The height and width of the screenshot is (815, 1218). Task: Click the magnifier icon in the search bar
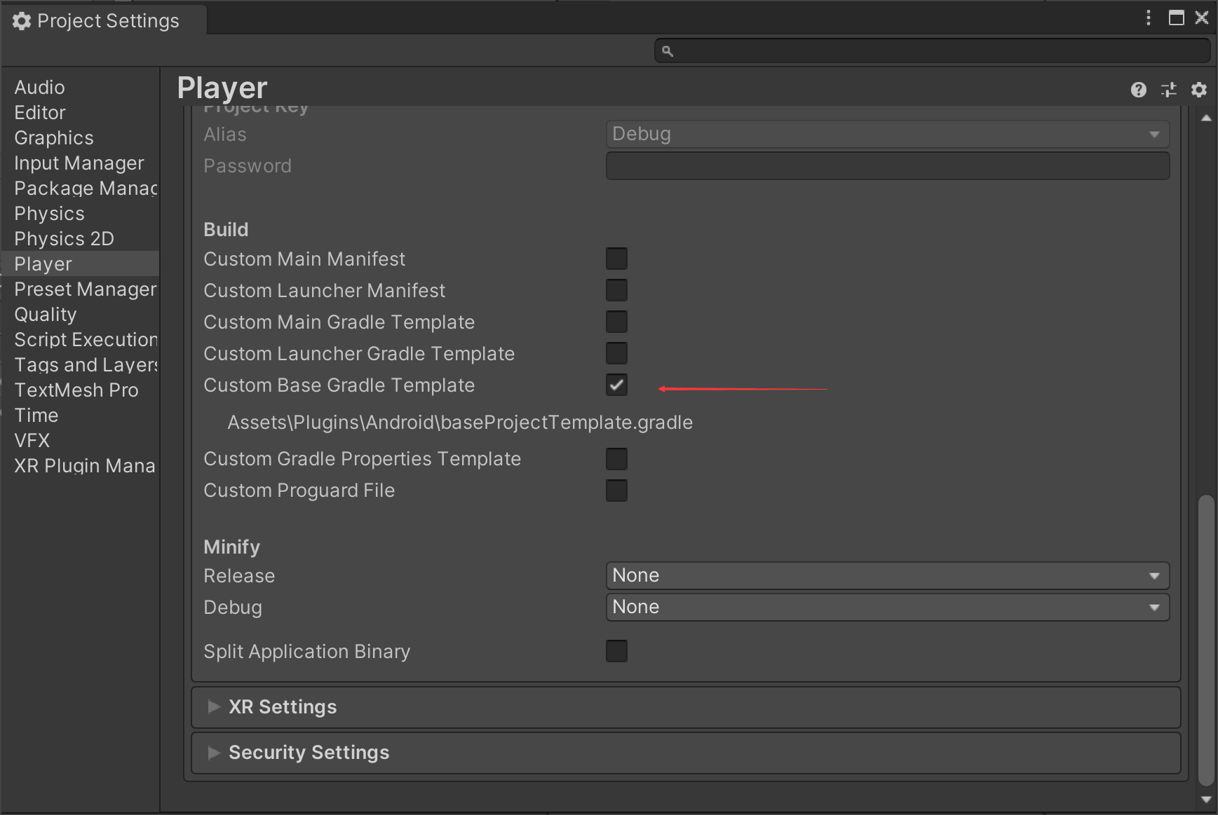pyautogui.click(x=667, y=50)
